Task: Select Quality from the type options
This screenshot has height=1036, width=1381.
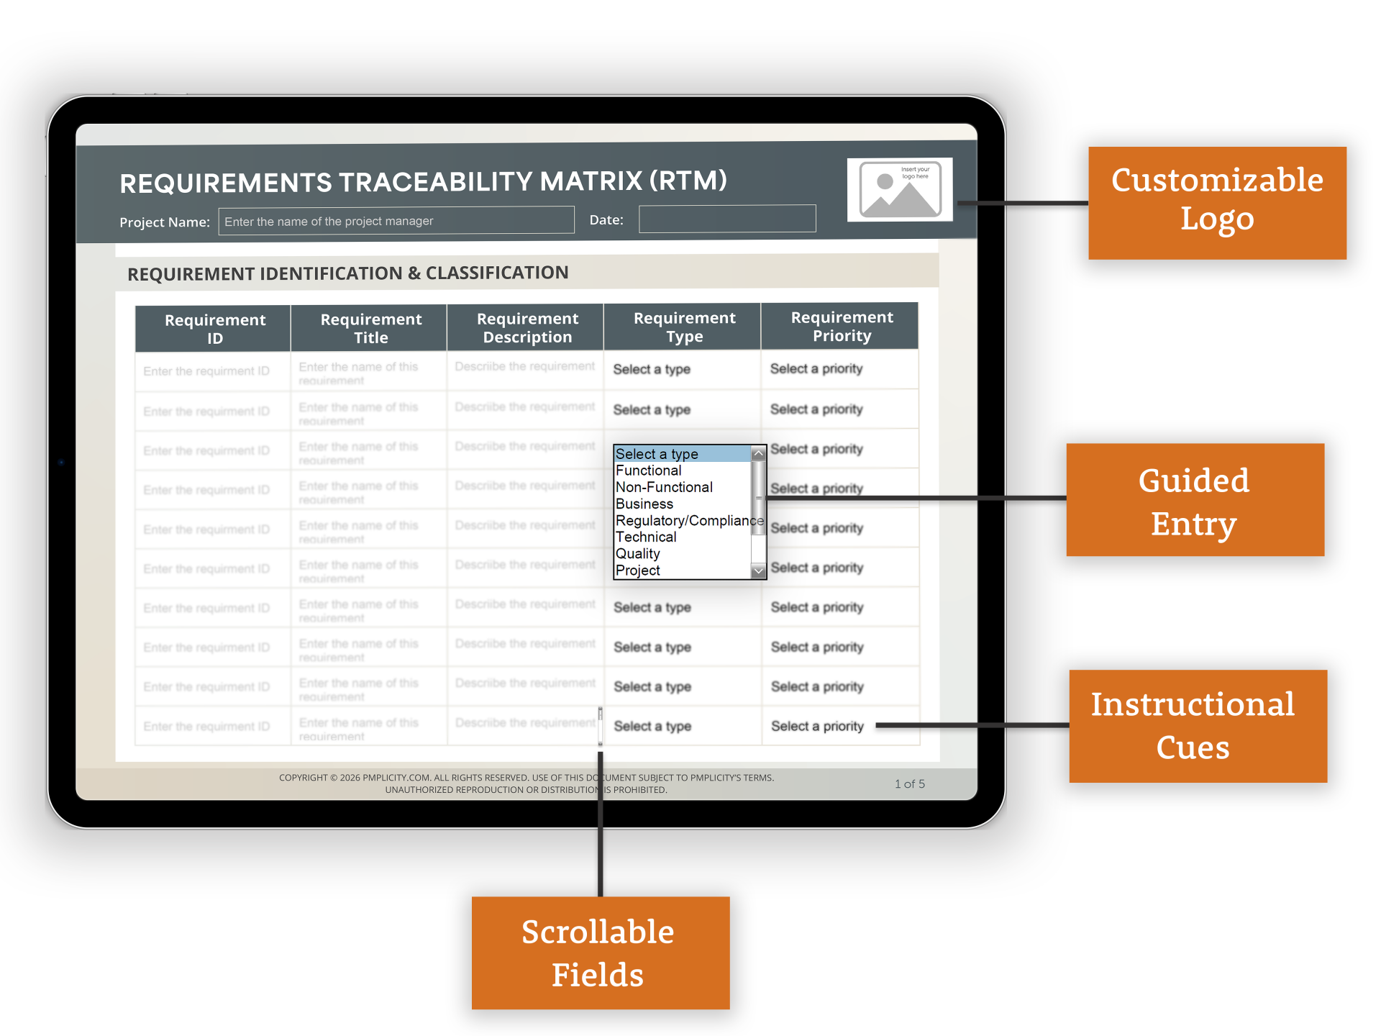Action: click(x=638, y=553)
